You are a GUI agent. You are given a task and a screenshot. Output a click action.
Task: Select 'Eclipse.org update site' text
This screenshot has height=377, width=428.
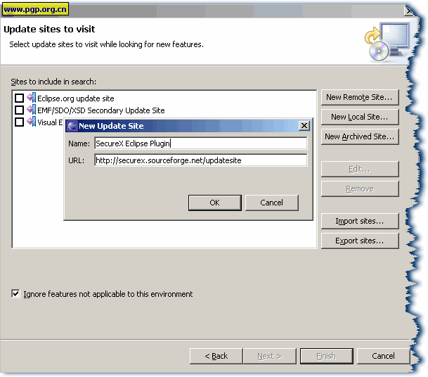coord(76,98)
